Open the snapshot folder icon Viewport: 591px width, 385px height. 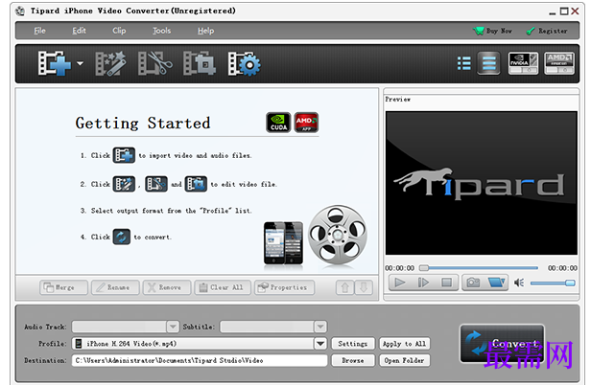pos(496,283)
